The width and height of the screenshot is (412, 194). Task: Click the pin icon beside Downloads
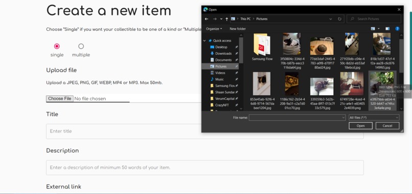237,53
